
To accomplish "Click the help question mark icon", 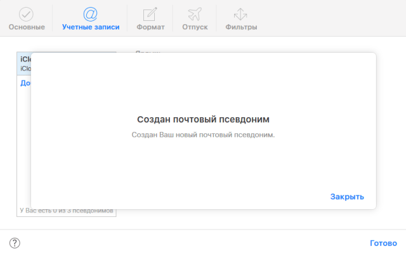I will (x=15, y=243).
